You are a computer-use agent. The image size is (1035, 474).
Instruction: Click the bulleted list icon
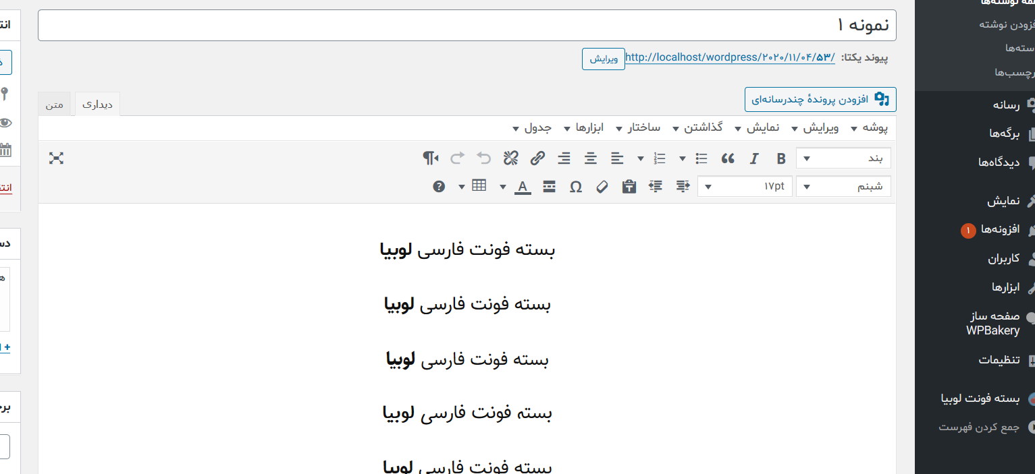point(701,158)
